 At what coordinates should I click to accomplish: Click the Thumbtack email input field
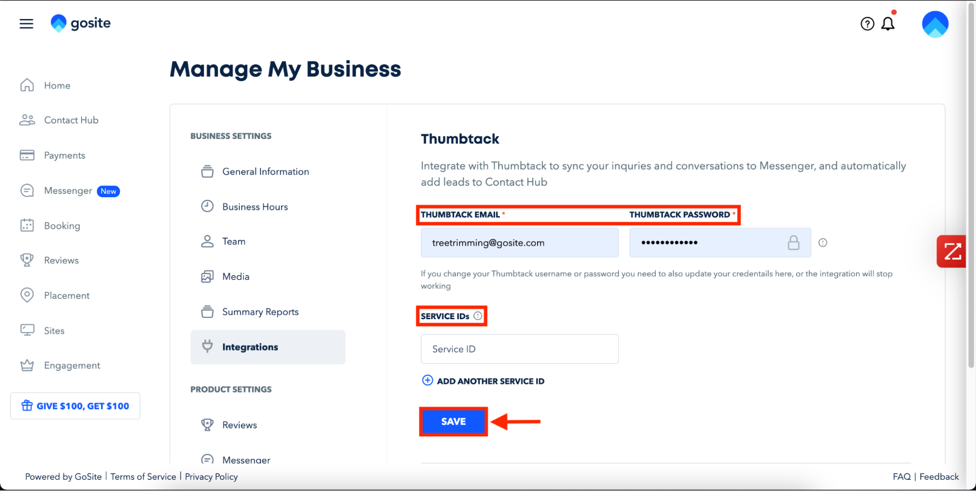click(x=519, y=243)
